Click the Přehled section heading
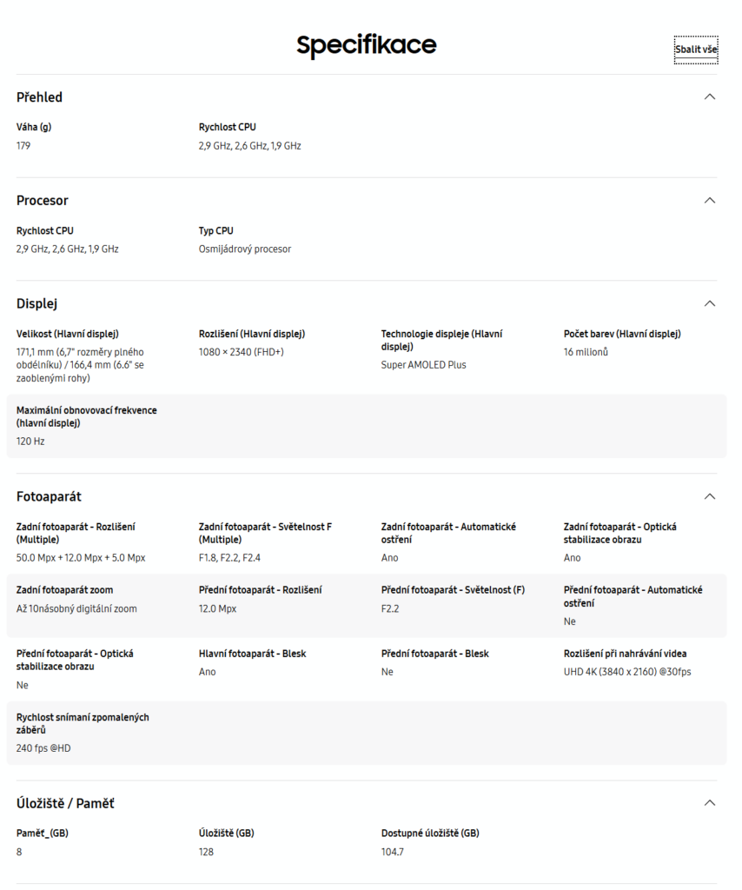The width and height of the screenshot is (742, 890). [40, 97]
